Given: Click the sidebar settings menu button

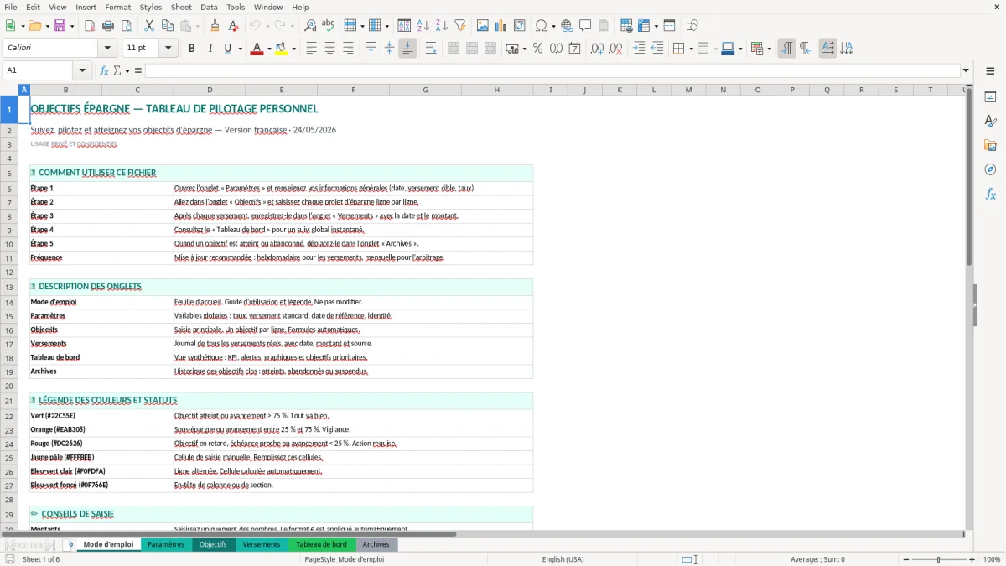Looking at the screenshot, I should coord(990,71).
